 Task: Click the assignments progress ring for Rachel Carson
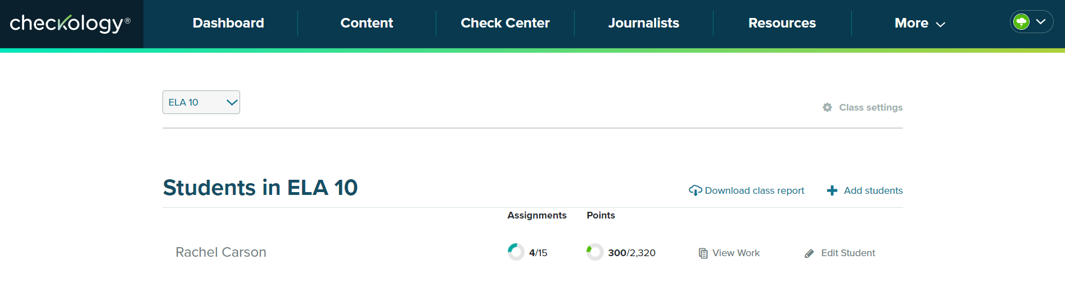[516, 252]
